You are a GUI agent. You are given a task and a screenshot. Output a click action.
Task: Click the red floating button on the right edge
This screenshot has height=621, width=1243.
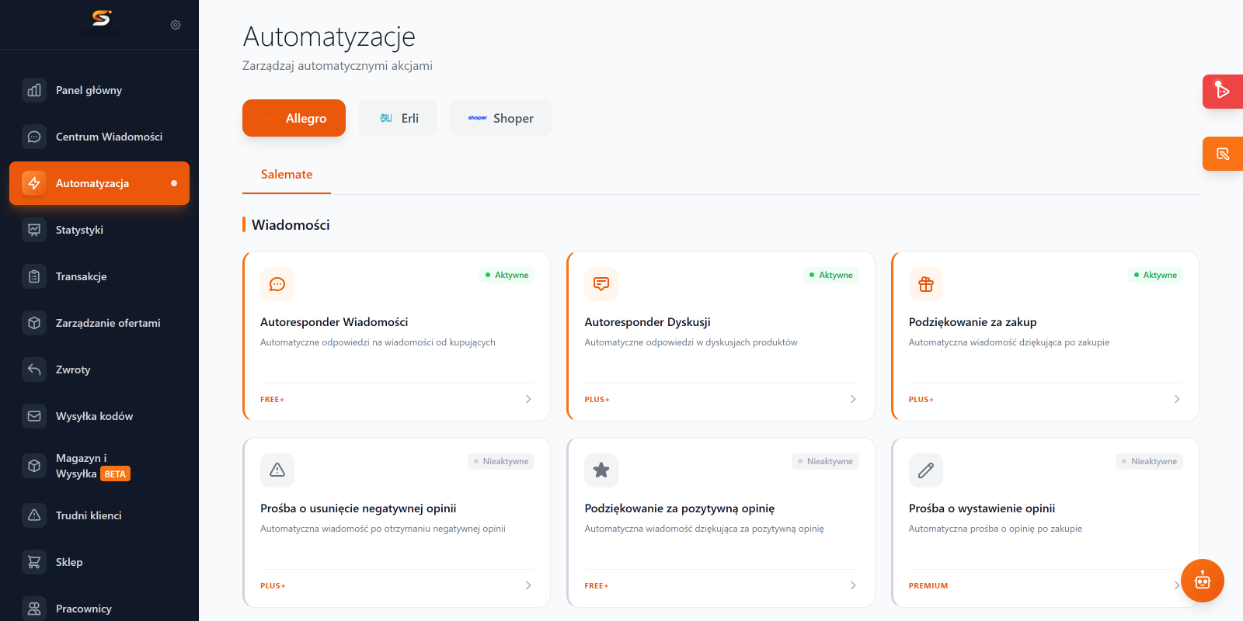[1223, 92]
